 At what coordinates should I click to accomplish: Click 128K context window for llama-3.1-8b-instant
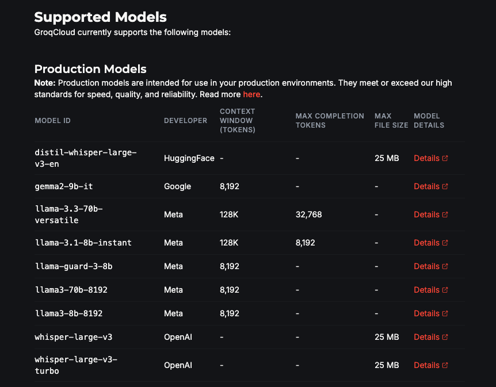click(x=229, y=243)
